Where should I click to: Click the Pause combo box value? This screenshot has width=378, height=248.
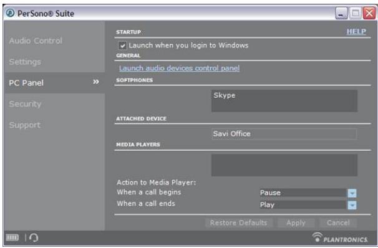click(x=303, y=193)
